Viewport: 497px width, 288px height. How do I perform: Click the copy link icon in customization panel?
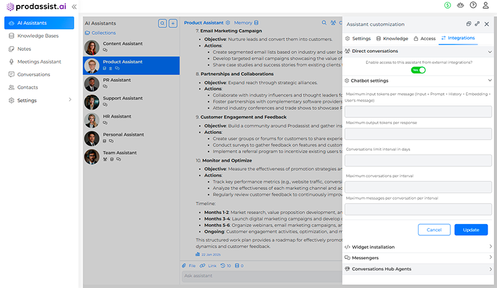coord(477,24)
